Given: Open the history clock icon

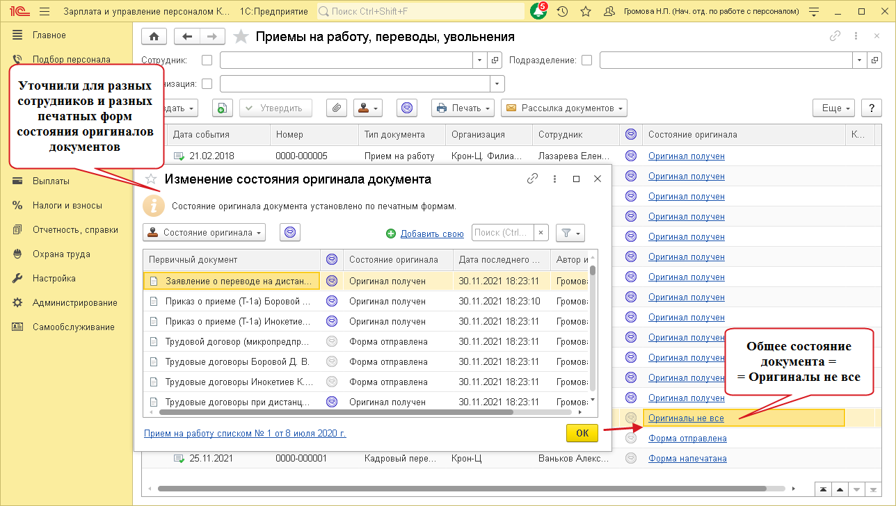Looking at the screenshot, I should click(x=562, y=12).
